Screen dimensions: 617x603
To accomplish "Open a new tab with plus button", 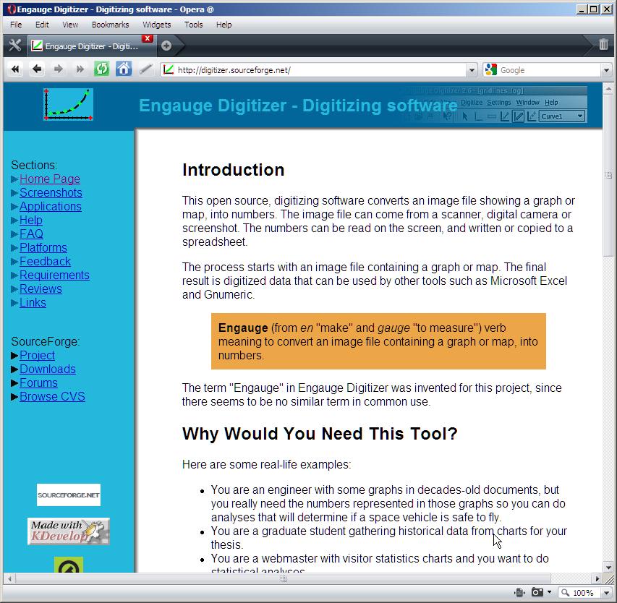I will click(x=166, y=46).
